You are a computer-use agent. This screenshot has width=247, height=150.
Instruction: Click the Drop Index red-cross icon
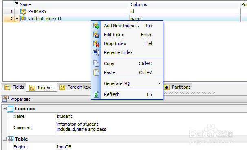pyautogui.click(x=96, y=43)
